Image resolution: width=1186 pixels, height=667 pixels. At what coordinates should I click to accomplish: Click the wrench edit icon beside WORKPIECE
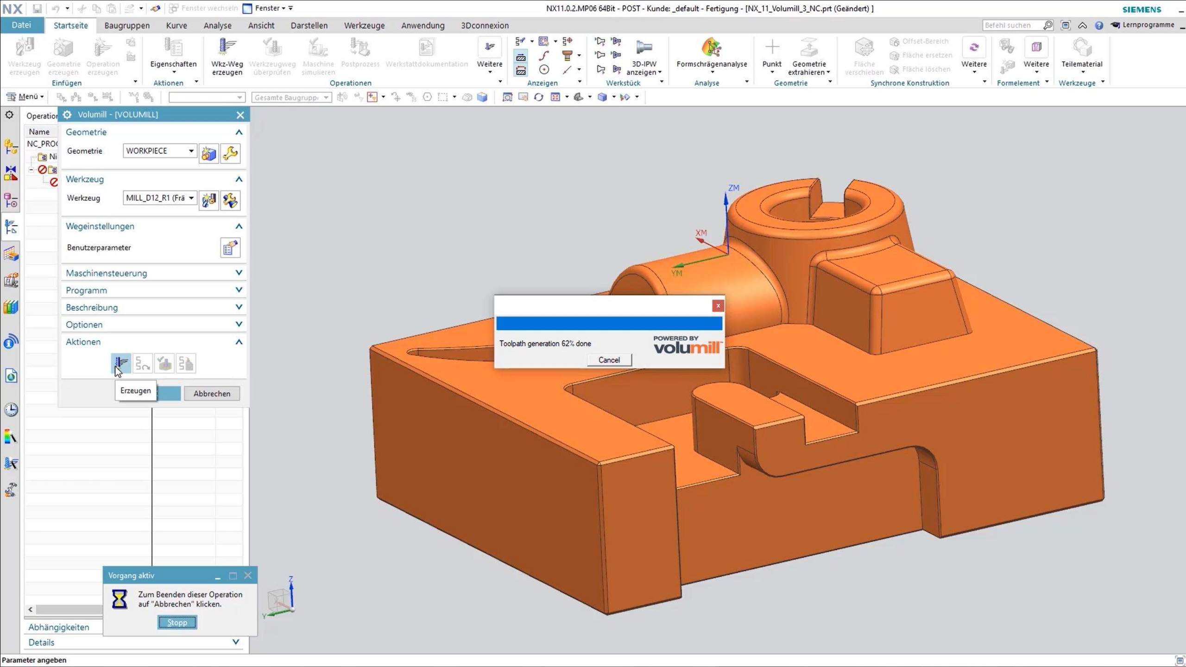click(230, 153)
